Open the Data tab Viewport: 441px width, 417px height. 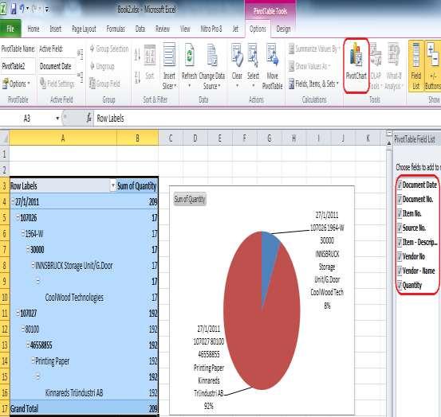click(140, 29)
